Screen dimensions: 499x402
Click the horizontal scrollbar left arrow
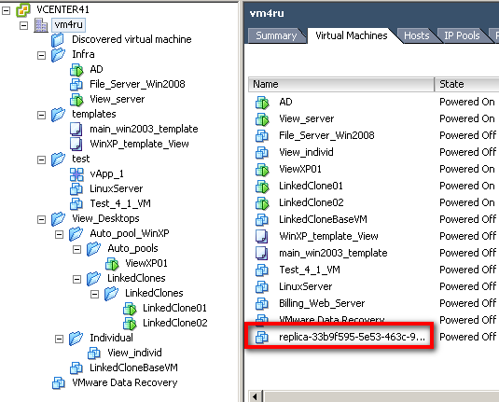[255, 396]
